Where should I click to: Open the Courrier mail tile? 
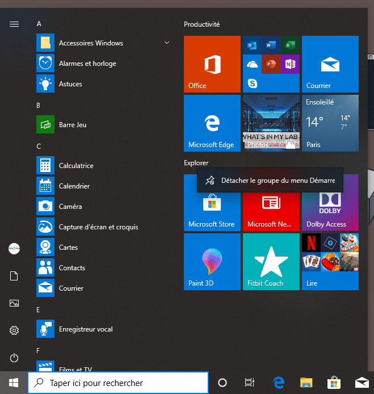[x=330, y=64]
